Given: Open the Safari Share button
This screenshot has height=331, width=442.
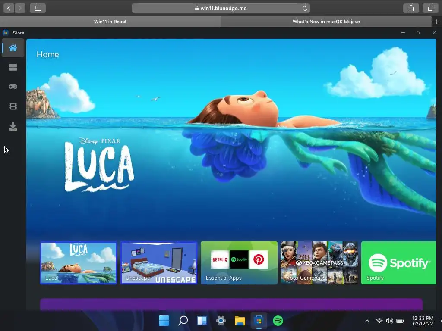Looking at the screenshot, I should tap(411, 8).
